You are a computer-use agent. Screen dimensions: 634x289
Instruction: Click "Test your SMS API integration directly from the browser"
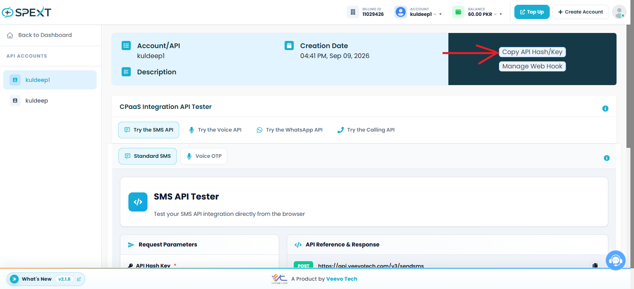click(x=229, y=214)
